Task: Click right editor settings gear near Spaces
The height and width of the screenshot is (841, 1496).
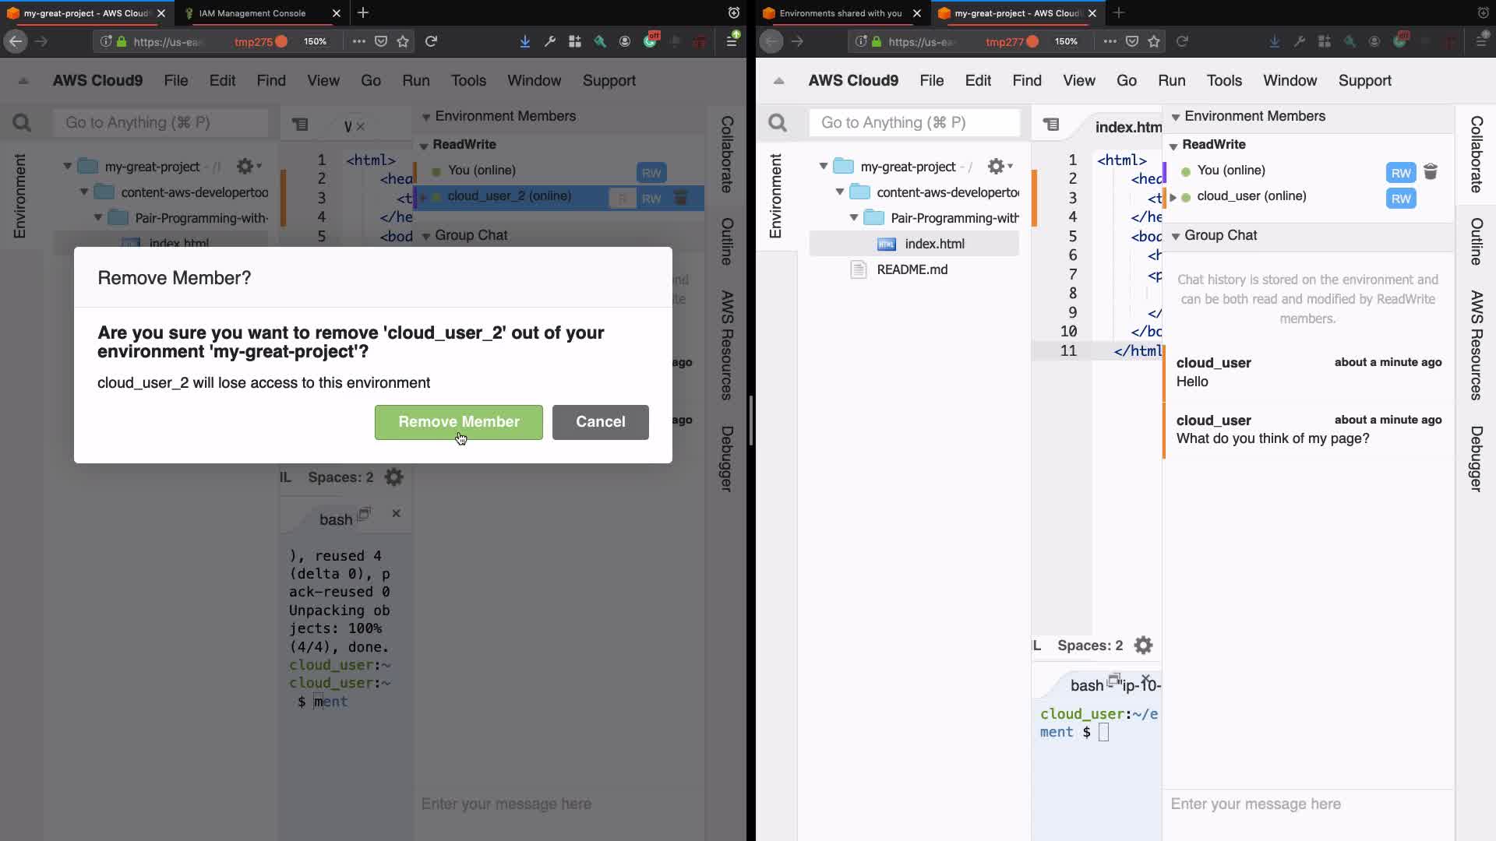Action: [x=1143, y=646]
